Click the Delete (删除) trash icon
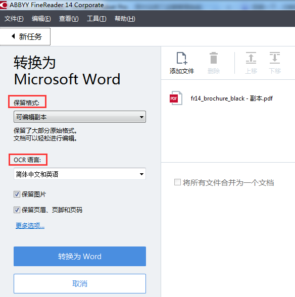The image size is (295, 297). 214,58
